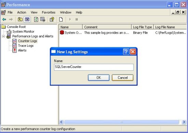The height and width of the screenshot is (133, 188).
Task: Click the Counter Logs tree icon
Action: tap(14, 41)
